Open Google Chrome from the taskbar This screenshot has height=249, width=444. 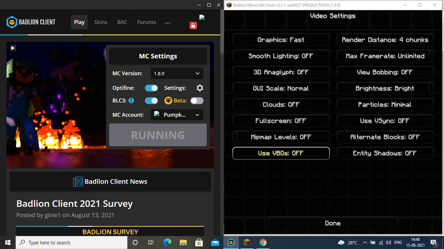tap(263, 242)
